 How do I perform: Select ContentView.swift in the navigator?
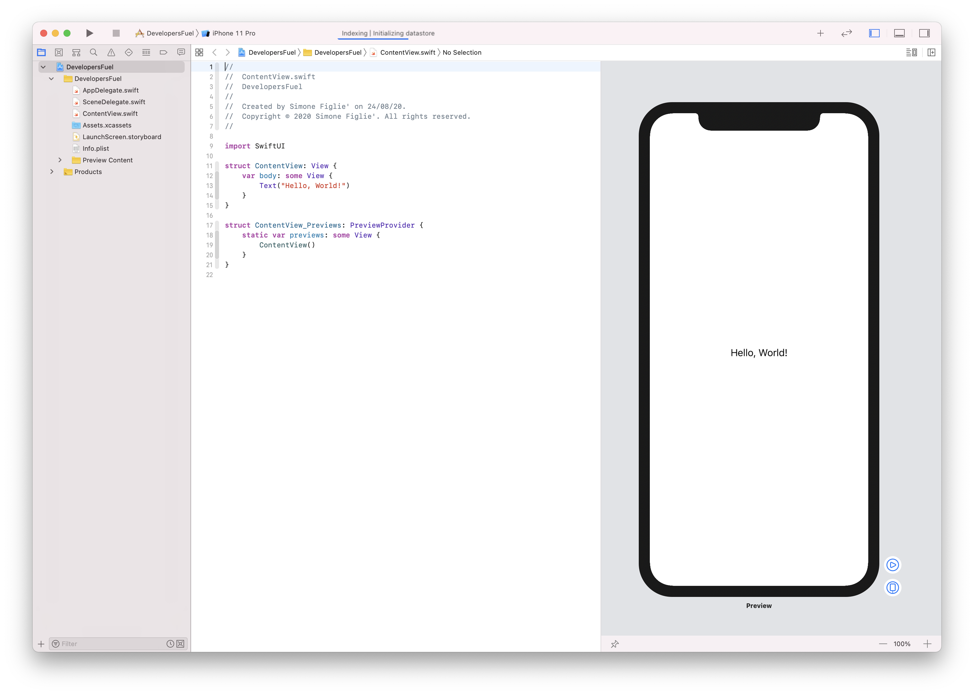(110, 114)
